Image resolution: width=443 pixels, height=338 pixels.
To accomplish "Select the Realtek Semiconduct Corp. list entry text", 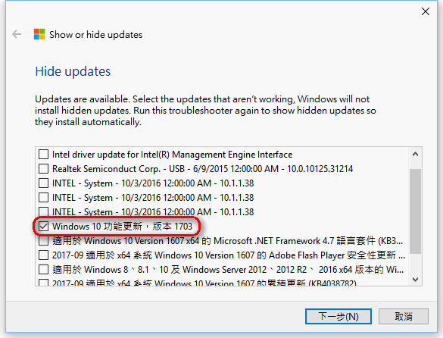I will 203,169.
